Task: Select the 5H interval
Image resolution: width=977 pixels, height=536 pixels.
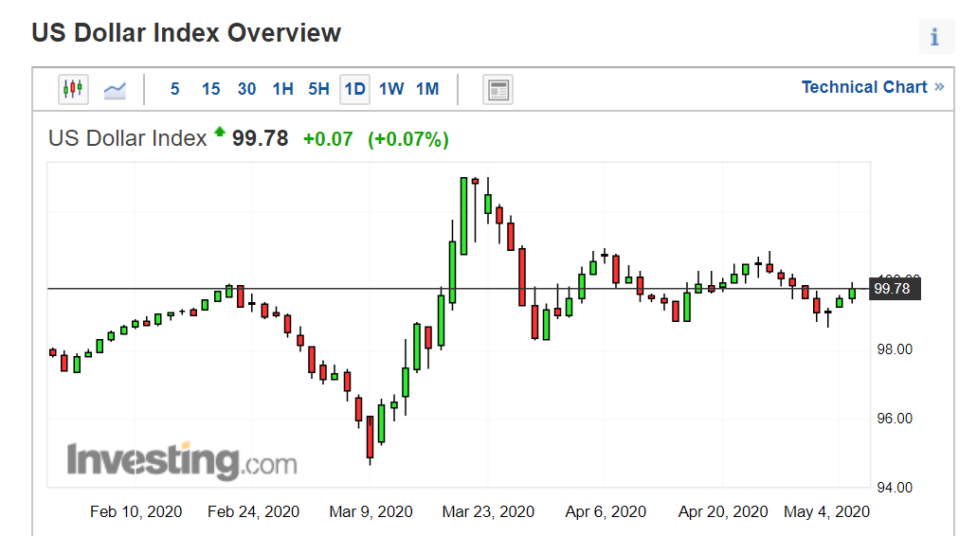Action: [318, 89]
